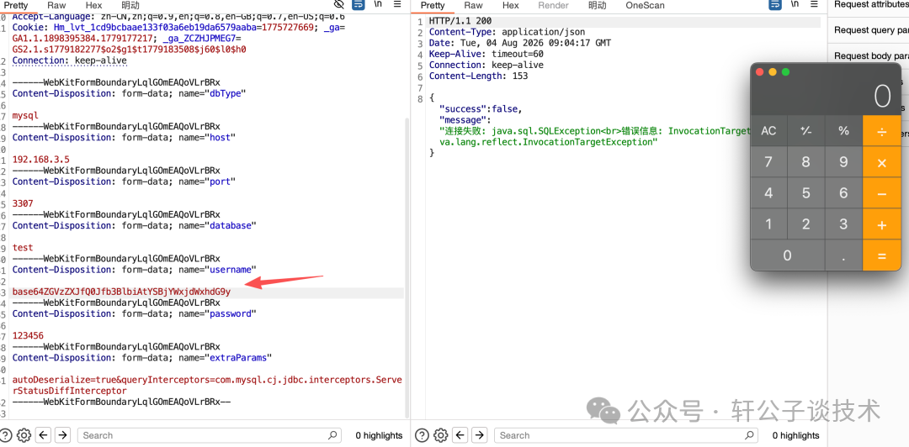Toggle show newlines \n in response pane
Viewport: 909px width, 447px height.
coord(795,5)
